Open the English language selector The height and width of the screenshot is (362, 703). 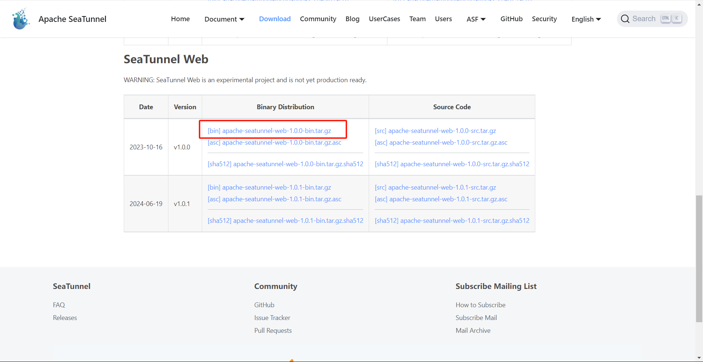pos(586,19)
